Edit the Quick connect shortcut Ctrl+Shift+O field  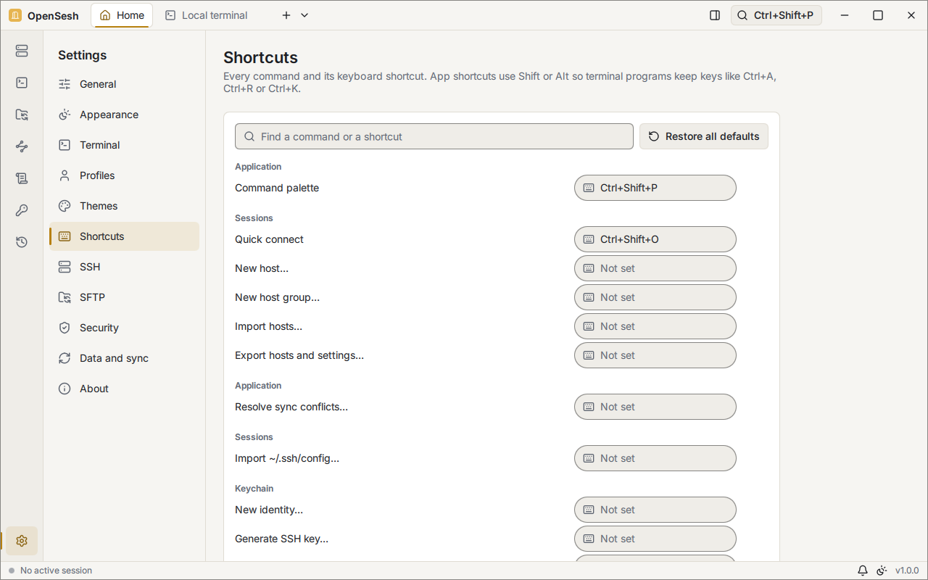(x=655, y=239)
